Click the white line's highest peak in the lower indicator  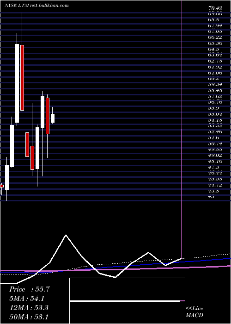coord(66,235)
